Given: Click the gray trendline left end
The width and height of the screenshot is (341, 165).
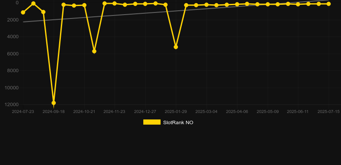Looking at the screenshot, I should [x=23, y=22].
